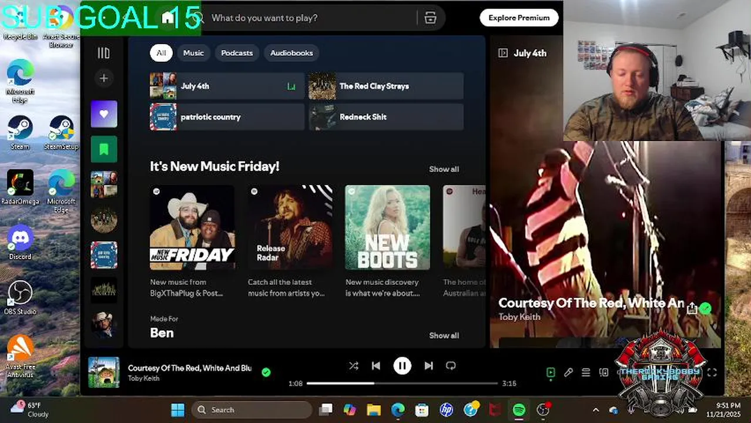Open the July 4th playlist shortcut

pyautogui.click(x=227, y=86)
